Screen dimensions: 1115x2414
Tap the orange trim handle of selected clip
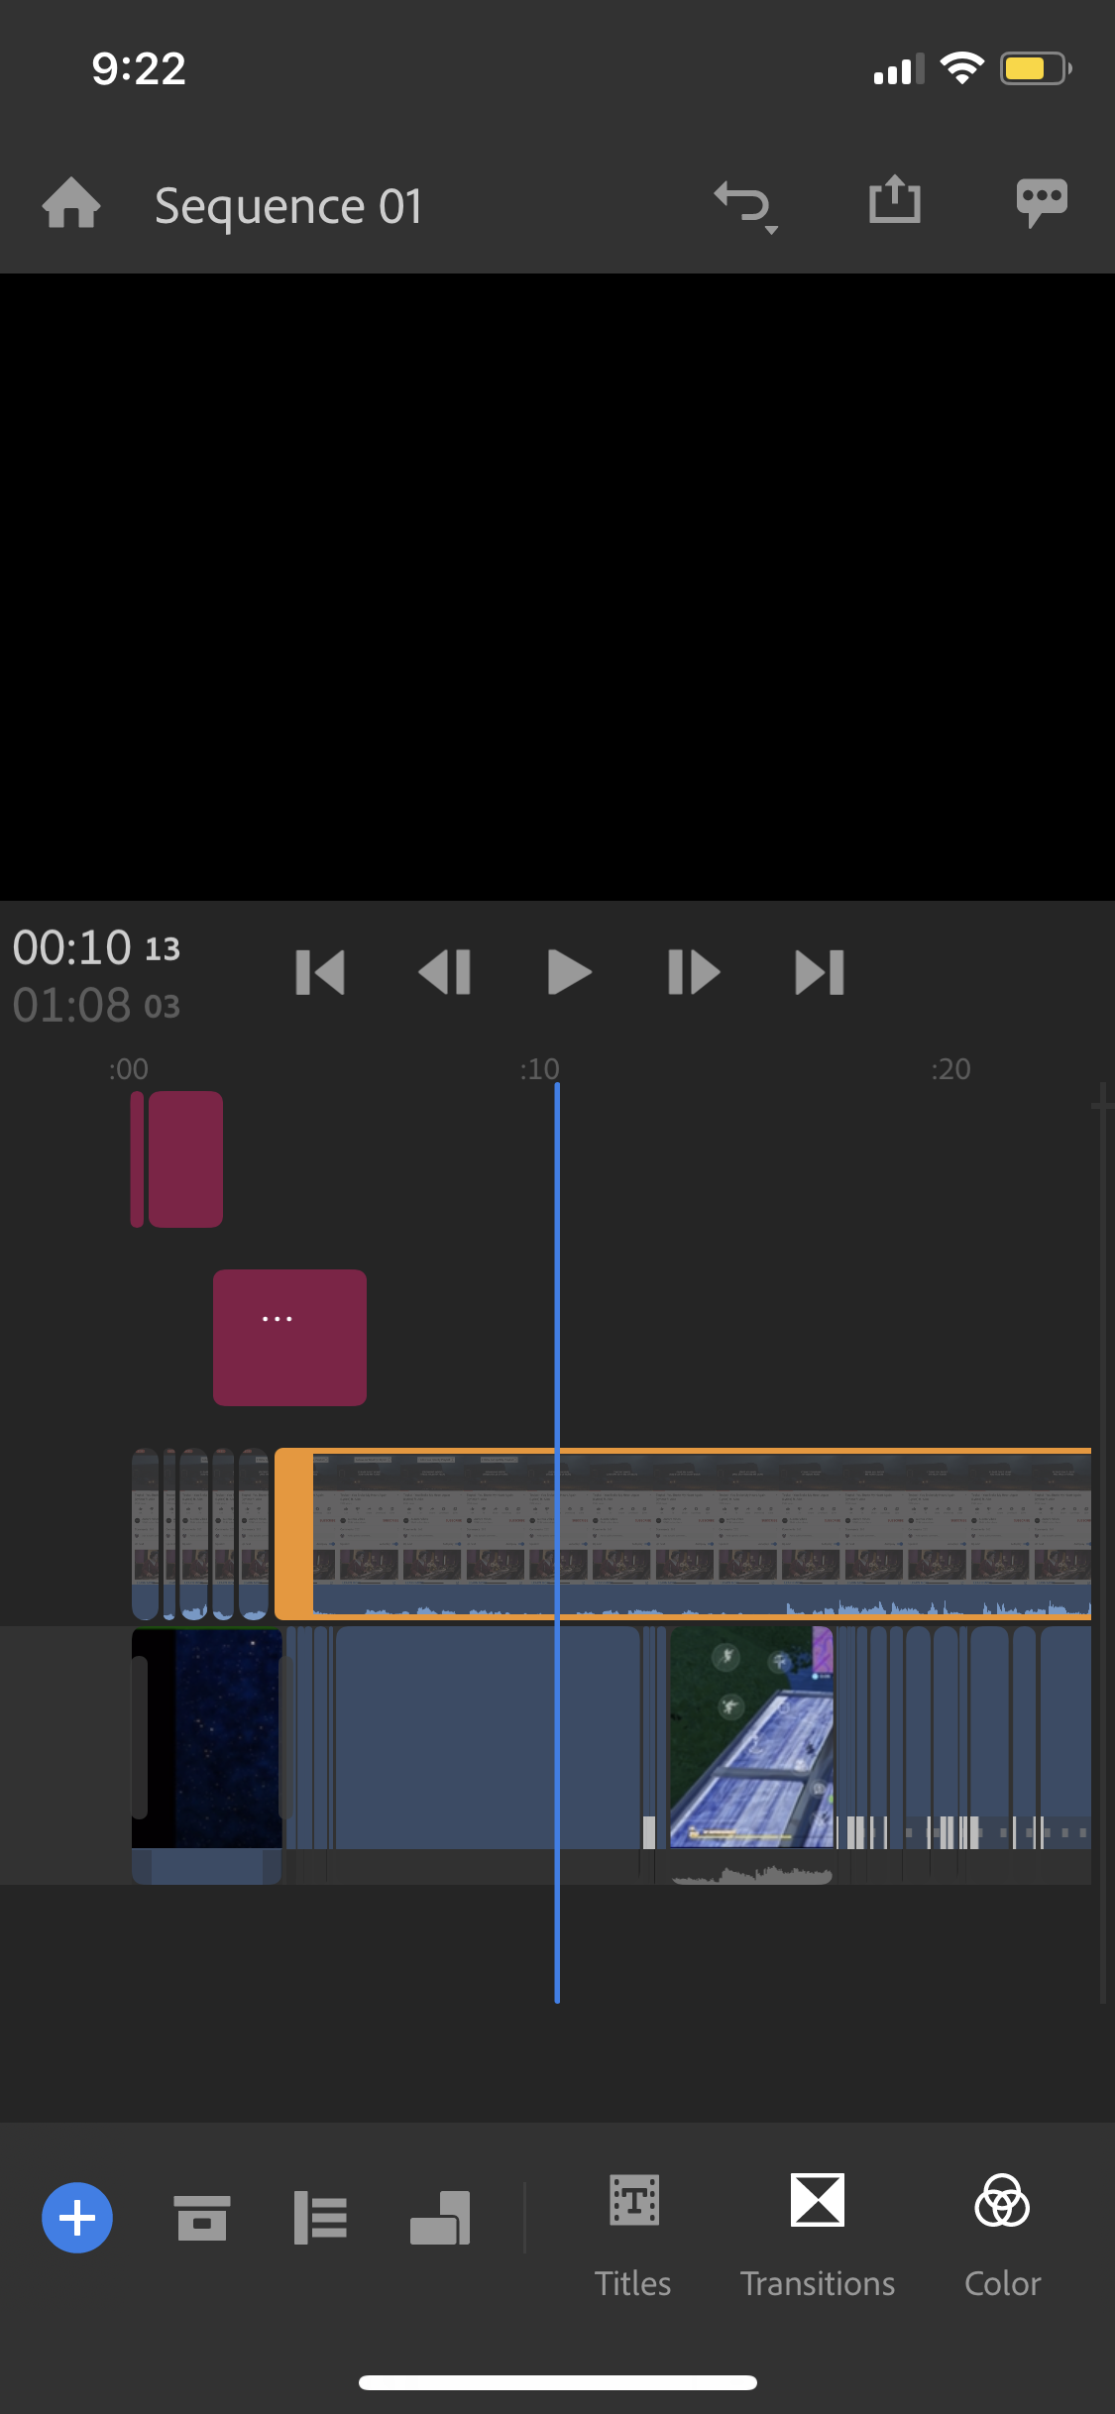point(293,1534)
